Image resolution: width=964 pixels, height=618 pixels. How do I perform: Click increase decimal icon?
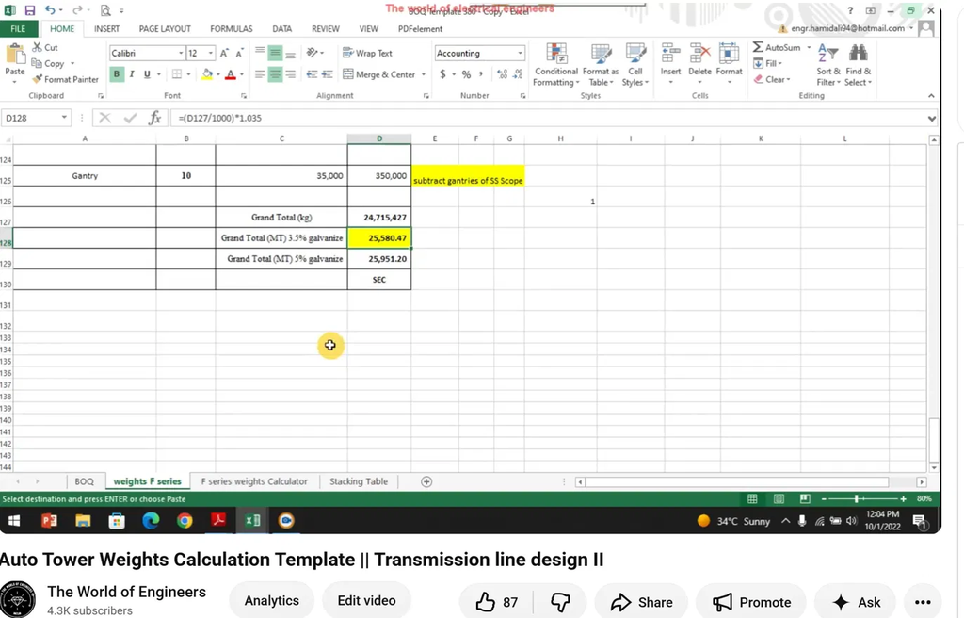click(503, 74)
